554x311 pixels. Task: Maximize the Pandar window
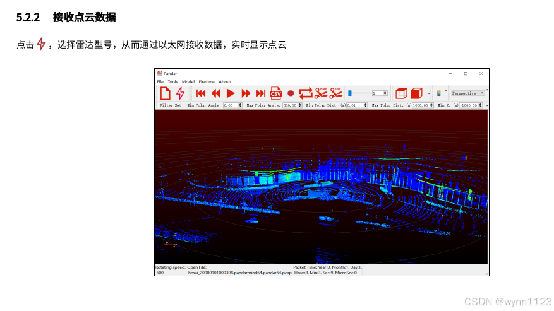(466, 73)
